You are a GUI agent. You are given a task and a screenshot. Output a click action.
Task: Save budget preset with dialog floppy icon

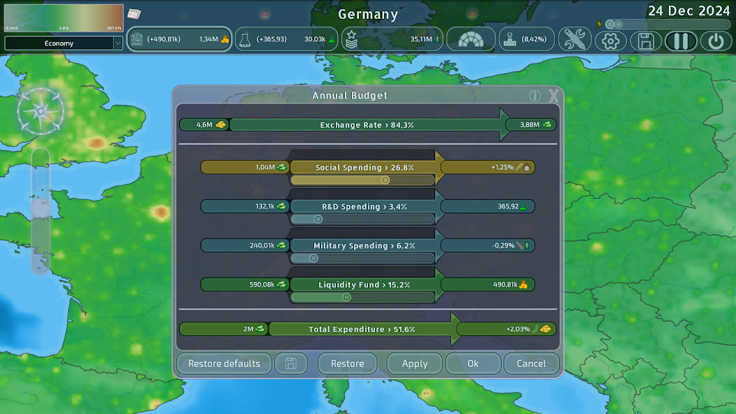pos(291,364)
